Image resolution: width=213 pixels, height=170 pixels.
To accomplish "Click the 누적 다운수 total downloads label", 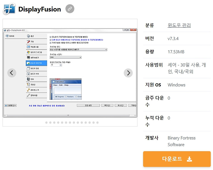I will 154,121.
